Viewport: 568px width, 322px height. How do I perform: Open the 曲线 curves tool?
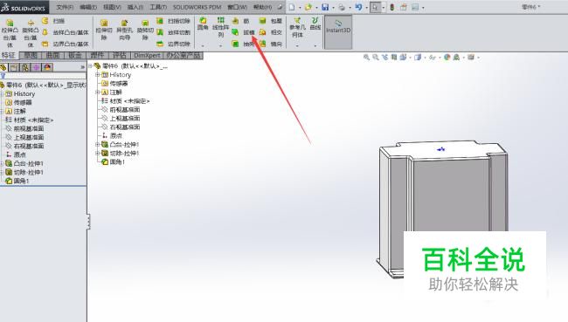315,24
